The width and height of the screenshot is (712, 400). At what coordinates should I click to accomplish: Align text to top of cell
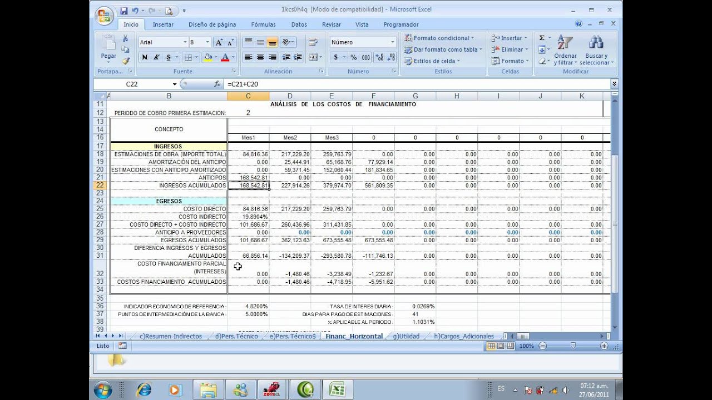click(x=248, y=42)
